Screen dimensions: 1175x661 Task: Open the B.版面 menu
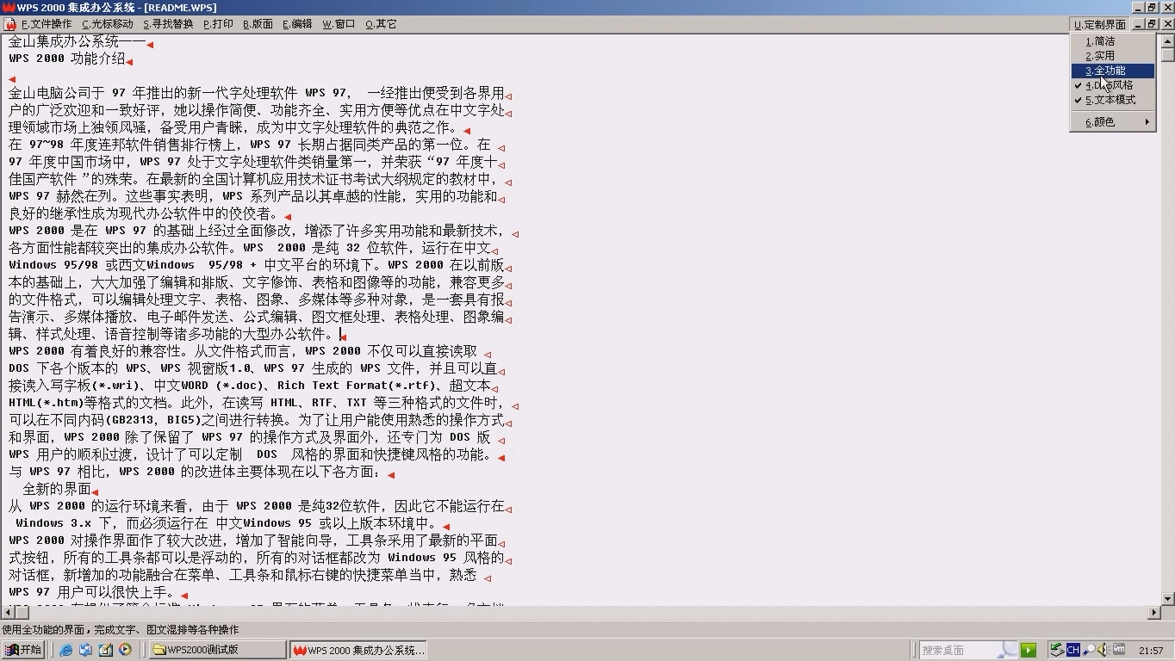pyautogui.click(x=258, y=24)
